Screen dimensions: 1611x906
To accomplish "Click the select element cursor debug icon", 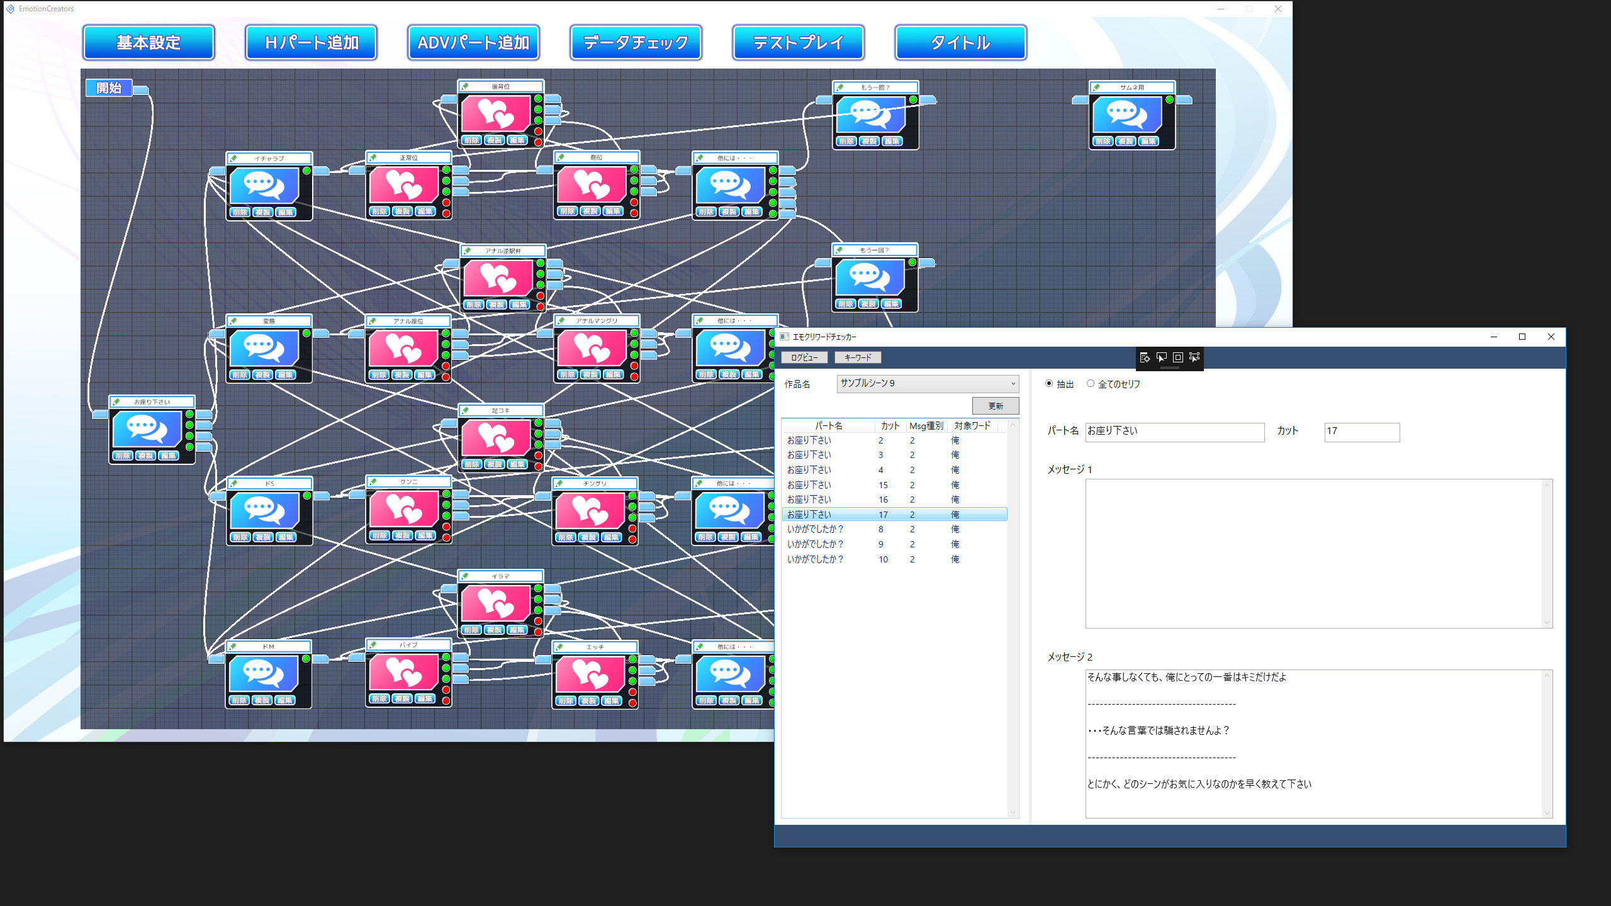I will [1162, 357].
